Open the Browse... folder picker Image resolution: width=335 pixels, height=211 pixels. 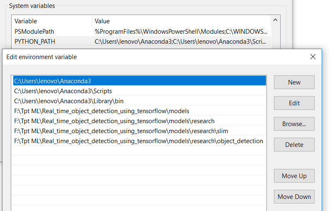tap(294, 124)
